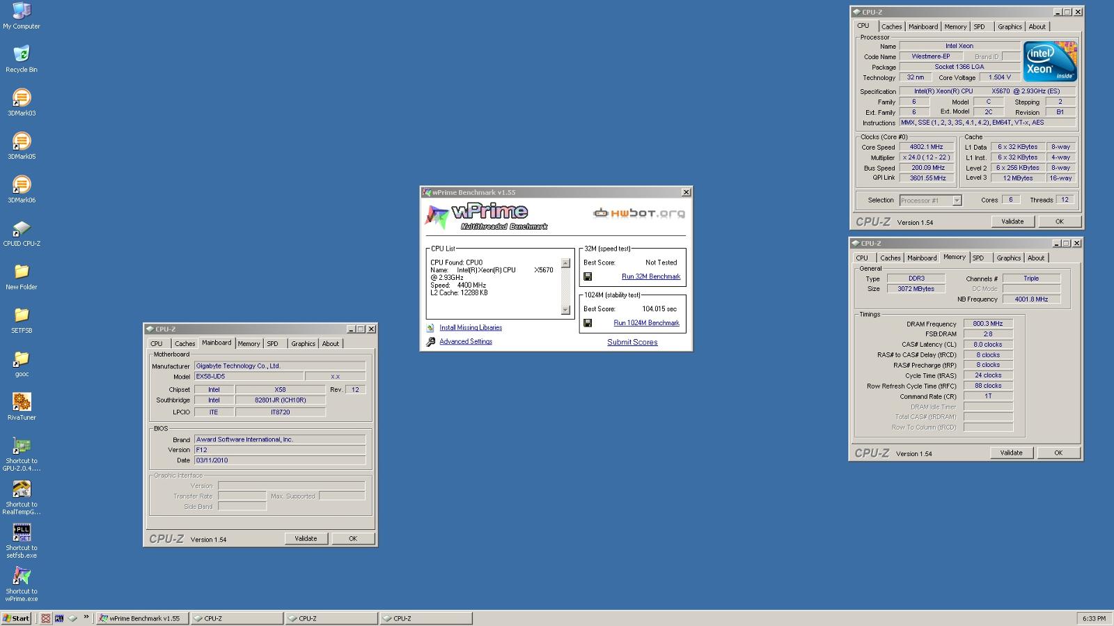Click the DRAM Frequency 800.3 MHz field
Viewport: 1114px width, 626px height.
tap(988, 324)
